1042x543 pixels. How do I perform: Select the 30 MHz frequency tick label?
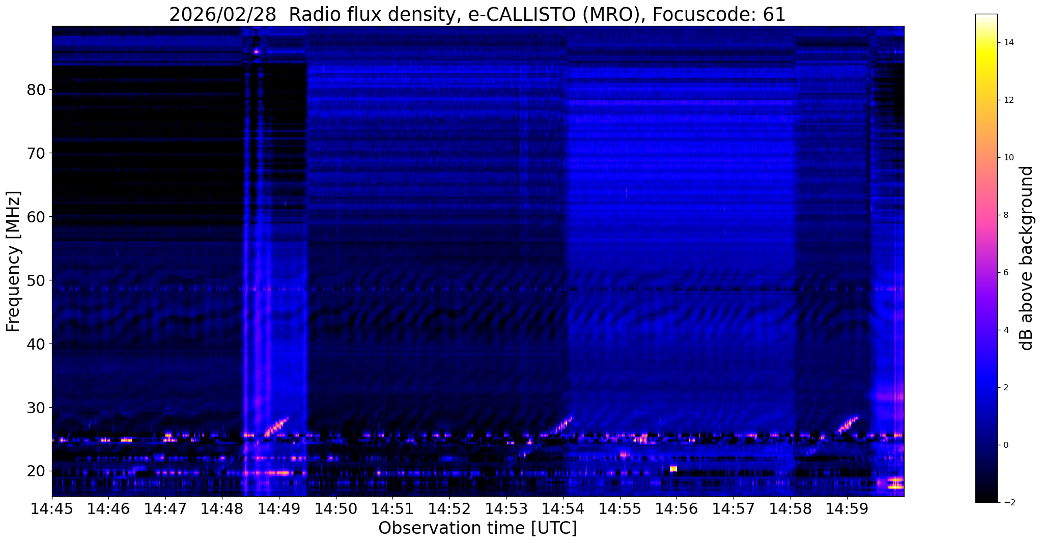(x=36, y=408)
